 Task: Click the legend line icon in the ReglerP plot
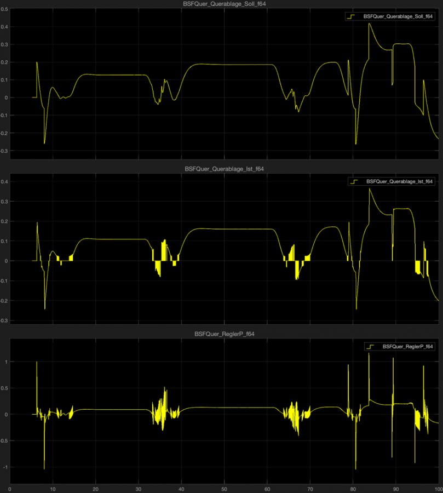[370, 347]
